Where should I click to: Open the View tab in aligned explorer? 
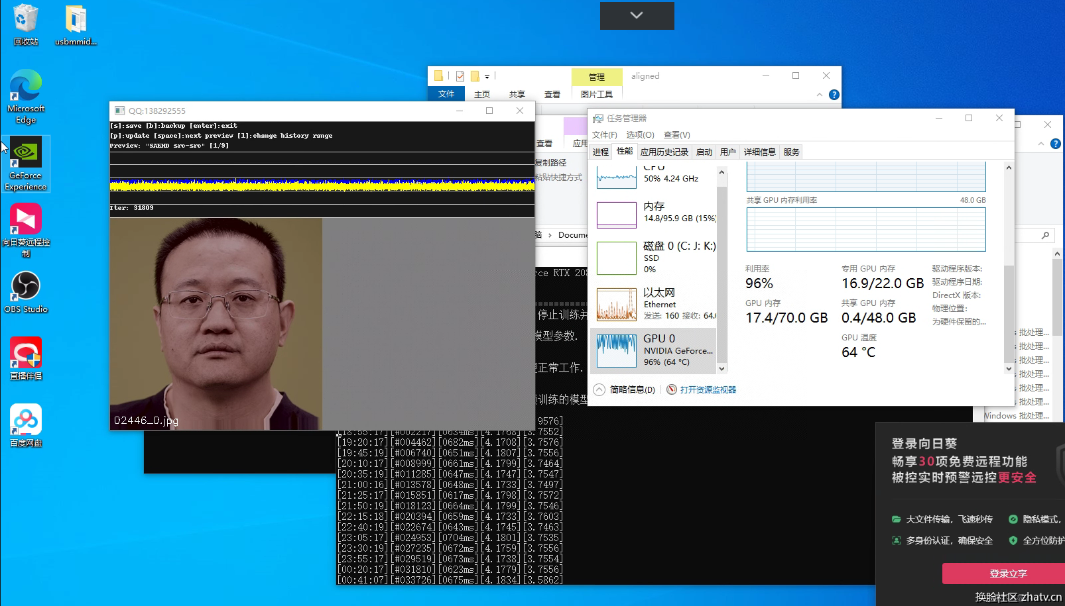click(552, 94)
